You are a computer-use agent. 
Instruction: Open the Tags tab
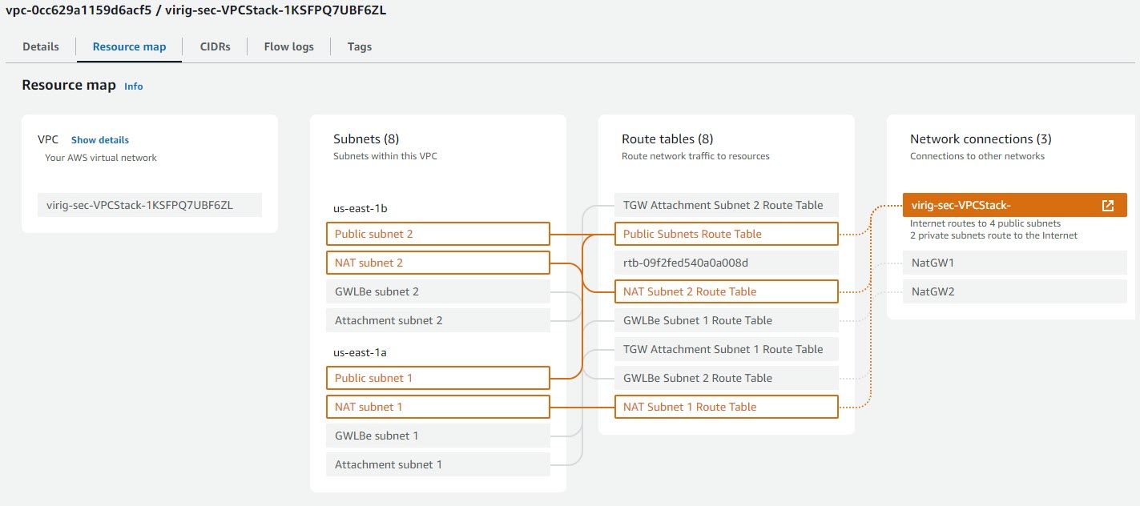tap(359, 46)
